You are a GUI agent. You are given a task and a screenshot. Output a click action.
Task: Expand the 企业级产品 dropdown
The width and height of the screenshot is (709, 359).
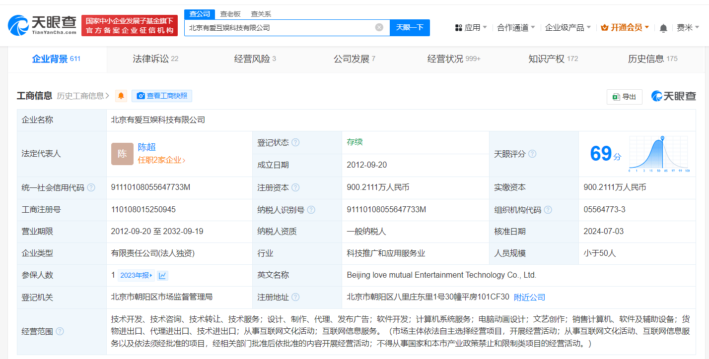click(x=568, y=28)
